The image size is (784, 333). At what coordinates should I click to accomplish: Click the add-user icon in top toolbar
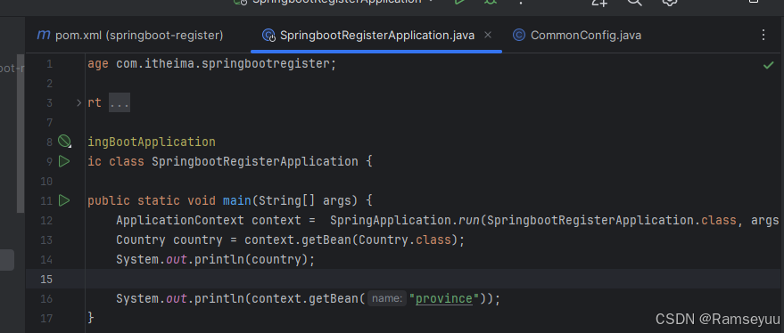click(x=599, y=2)
